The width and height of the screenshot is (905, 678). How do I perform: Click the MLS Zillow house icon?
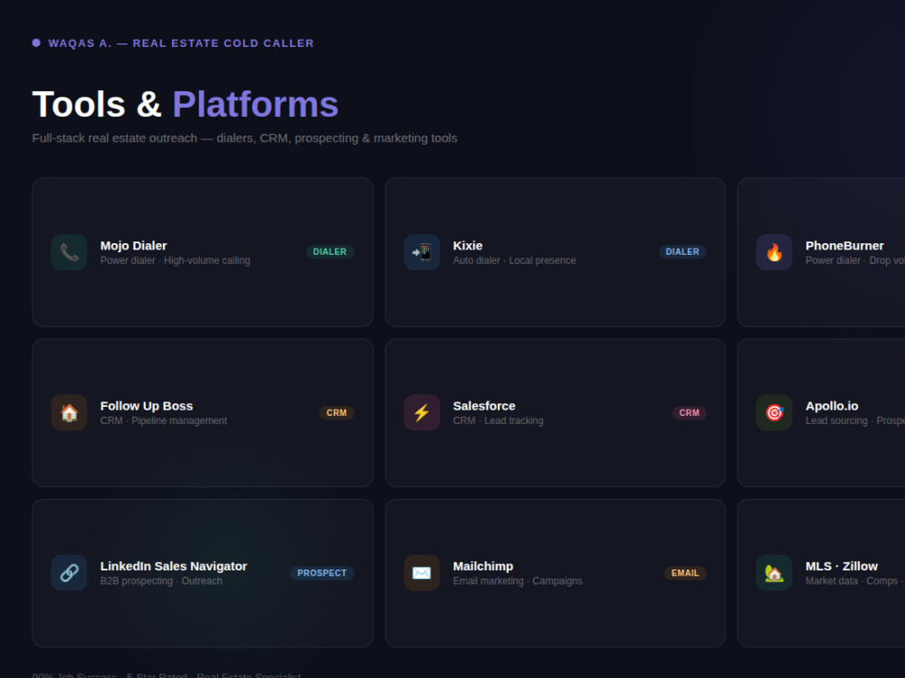point(774,573)
